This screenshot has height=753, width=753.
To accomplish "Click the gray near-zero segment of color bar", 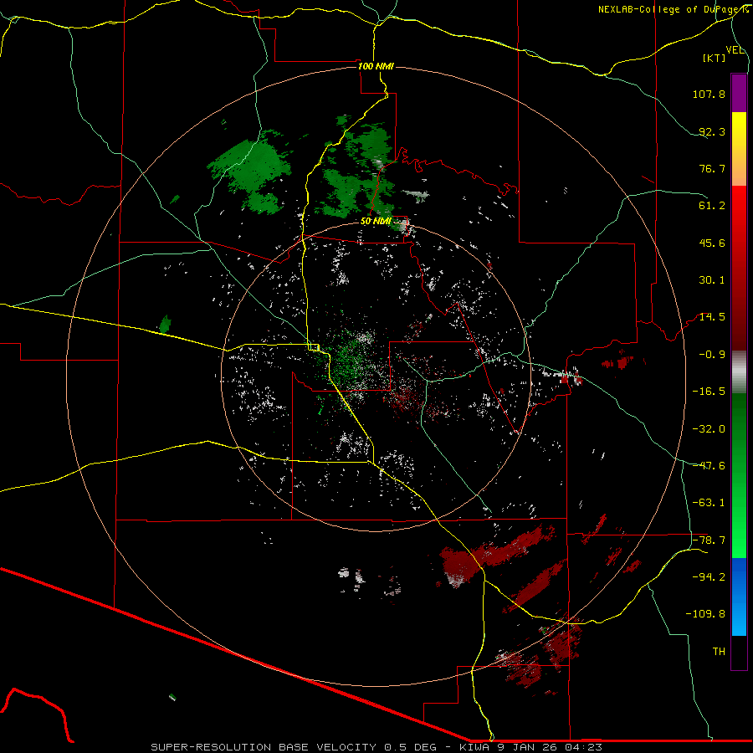I will [739, 372].
